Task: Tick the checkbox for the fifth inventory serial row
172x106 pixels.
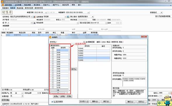Action: pos(53,59)
